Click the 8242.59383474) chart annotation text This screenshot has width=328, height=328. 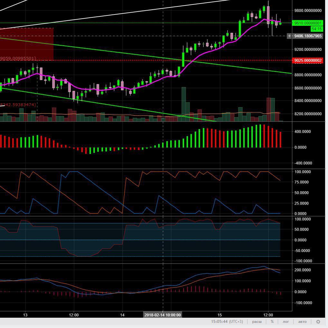click(18, 105)
